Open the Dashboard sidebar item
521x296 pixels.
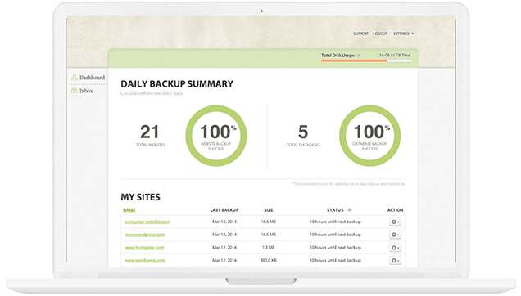coord(88,78)
